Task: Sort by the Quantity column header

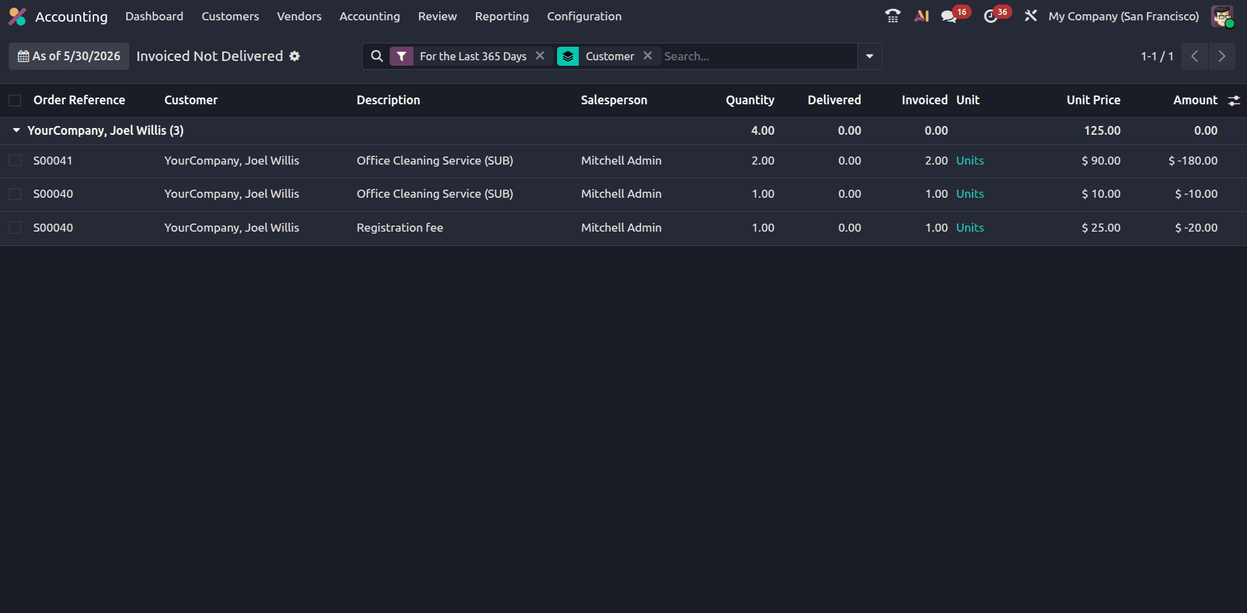Action: point(750,100)
